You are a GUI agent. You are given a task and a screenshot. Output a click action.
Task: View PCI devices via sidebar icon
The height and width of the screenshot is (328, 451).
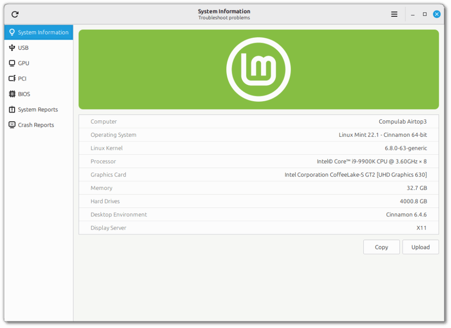(11, 78)
